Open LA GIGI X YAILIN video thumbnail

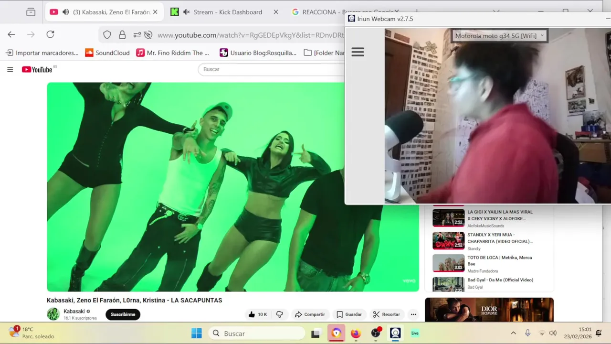point(448,217)
